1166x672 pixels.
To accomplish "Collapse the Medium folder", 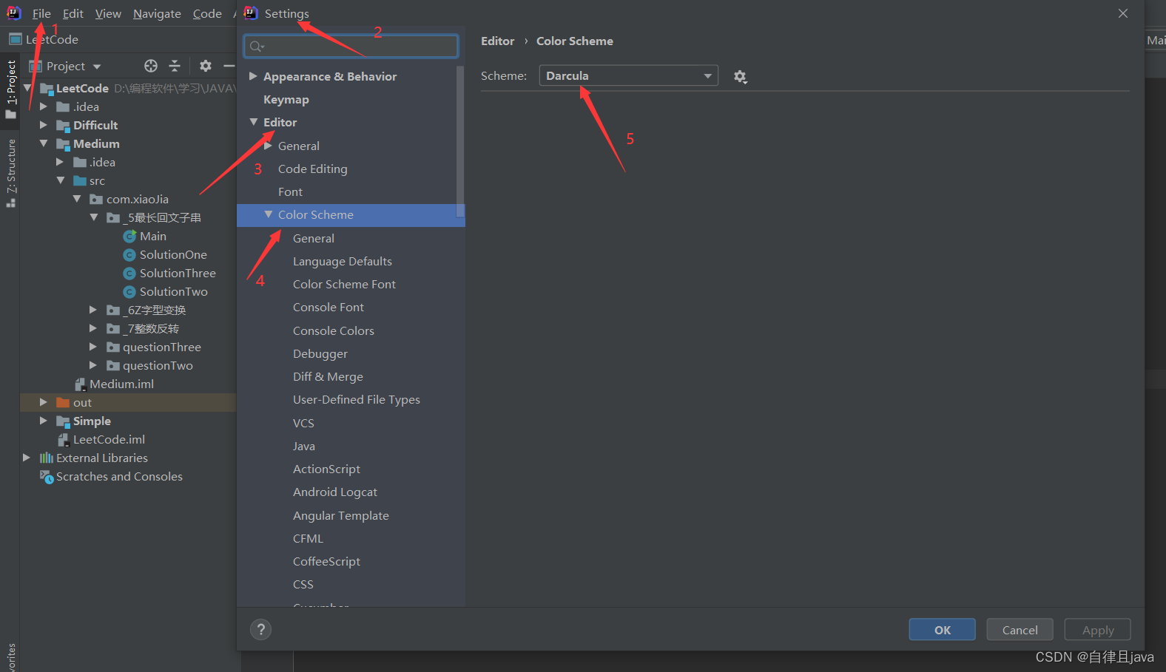I will tap(44, 143).
